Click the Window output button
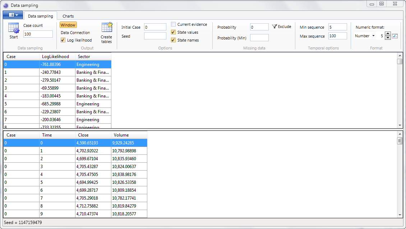This screenshot has width=406, height=229. (x=68, y=25)
